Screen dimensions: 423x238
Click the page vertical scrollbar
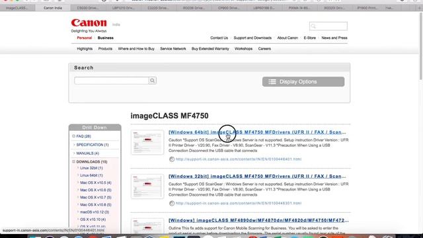click(421, 46)
